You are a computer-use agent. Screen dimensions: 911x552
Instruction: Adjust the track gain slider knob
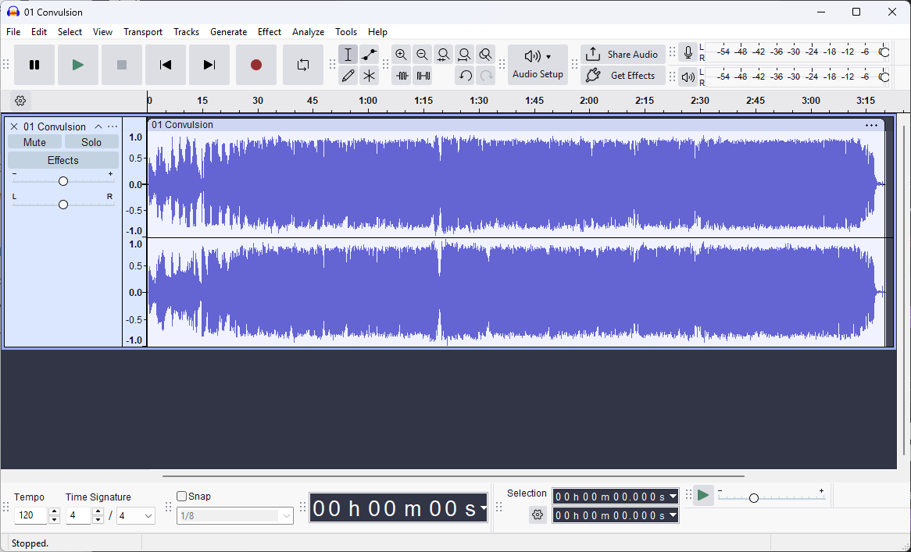[x=63, y=181]
